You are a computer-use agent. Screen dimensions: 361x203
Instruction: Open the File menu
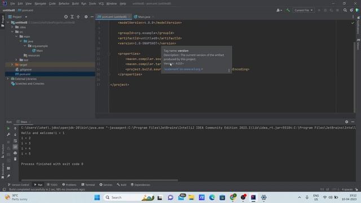click(12, 3)
